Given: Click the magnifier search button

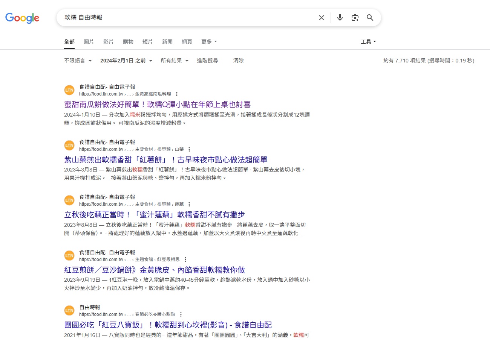Looking at the screenshot, I should [x=370, y=18].
